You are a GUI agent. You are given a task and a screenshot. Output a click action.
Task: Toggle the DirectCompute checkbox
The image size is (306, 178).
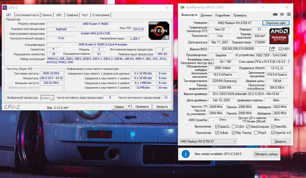[248, 126]
